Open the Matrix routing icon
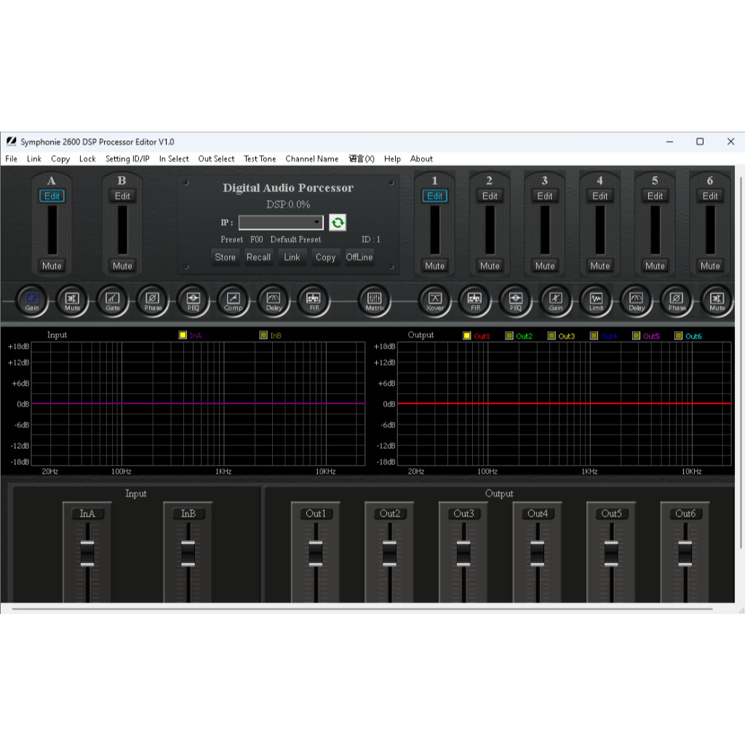This screenshot has width=745, height=745. click(375, 300)
